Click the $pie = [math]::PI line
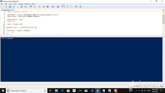The image size is (165, 93). tap(15, 24)
